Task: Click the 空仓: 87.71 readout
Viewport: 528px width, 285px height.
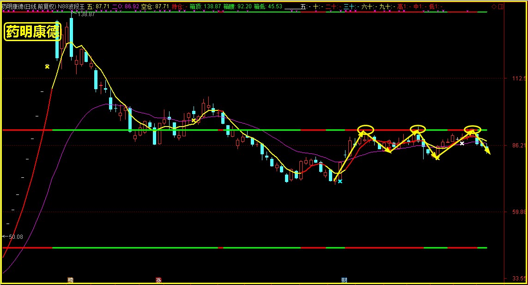Action: coord(155,6)
